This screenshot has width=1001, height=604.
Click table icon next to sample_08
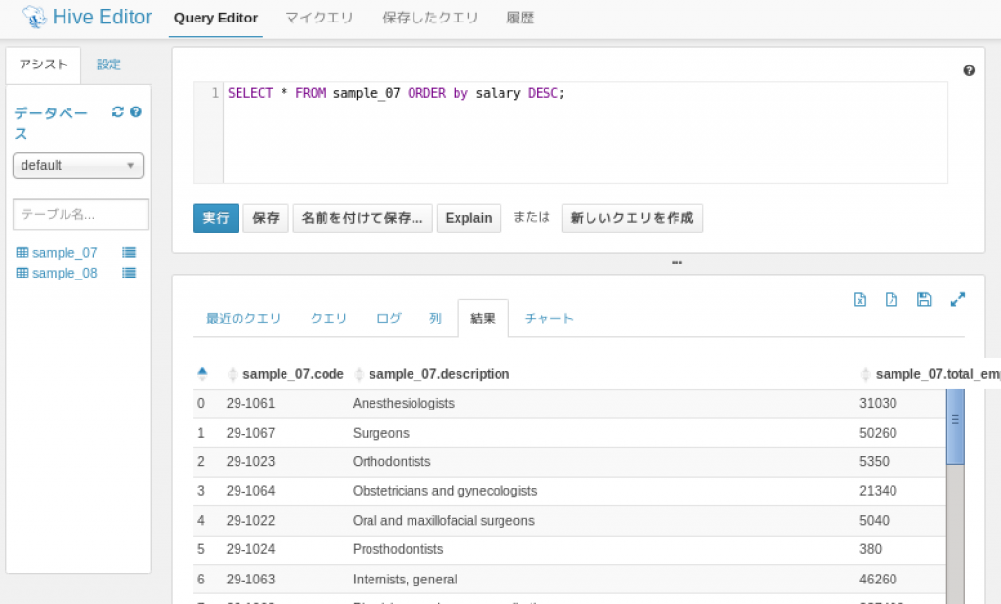(x=22, y=273)
